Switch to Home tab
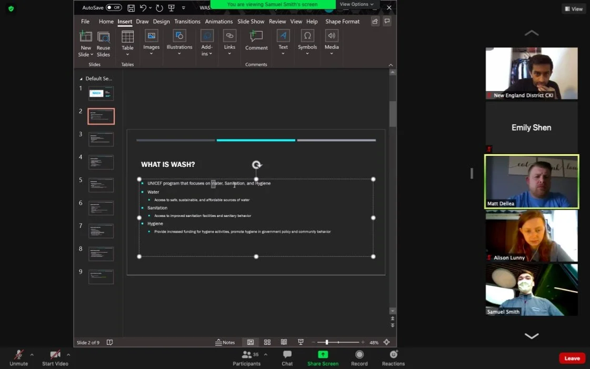The width and height of the screenshot is (590, 369). point(106,22)
